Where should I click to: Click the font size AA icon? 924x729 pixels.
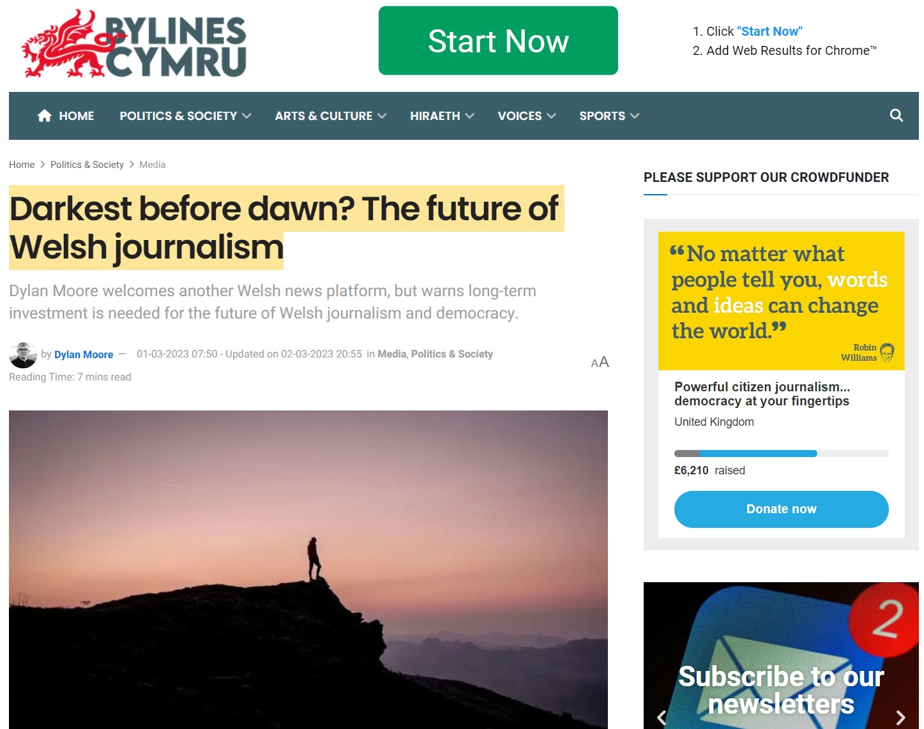click(x=600, y=363)
